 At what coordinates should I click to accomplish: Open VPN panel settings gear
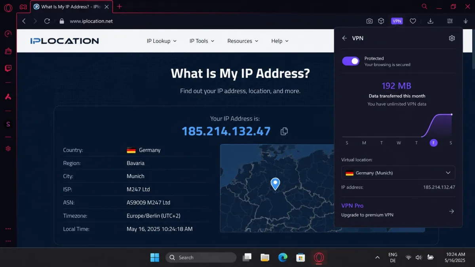[452, 38]
